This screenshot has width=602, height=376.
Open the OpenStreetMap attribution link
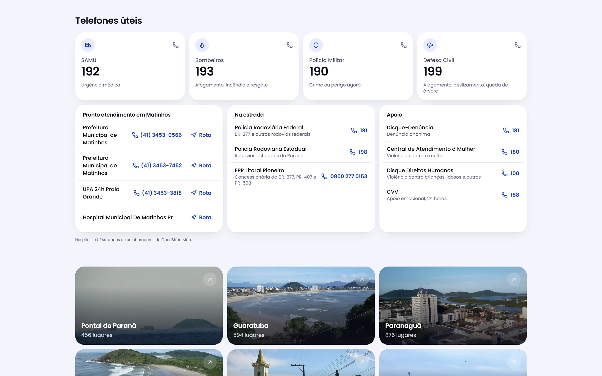176,240
